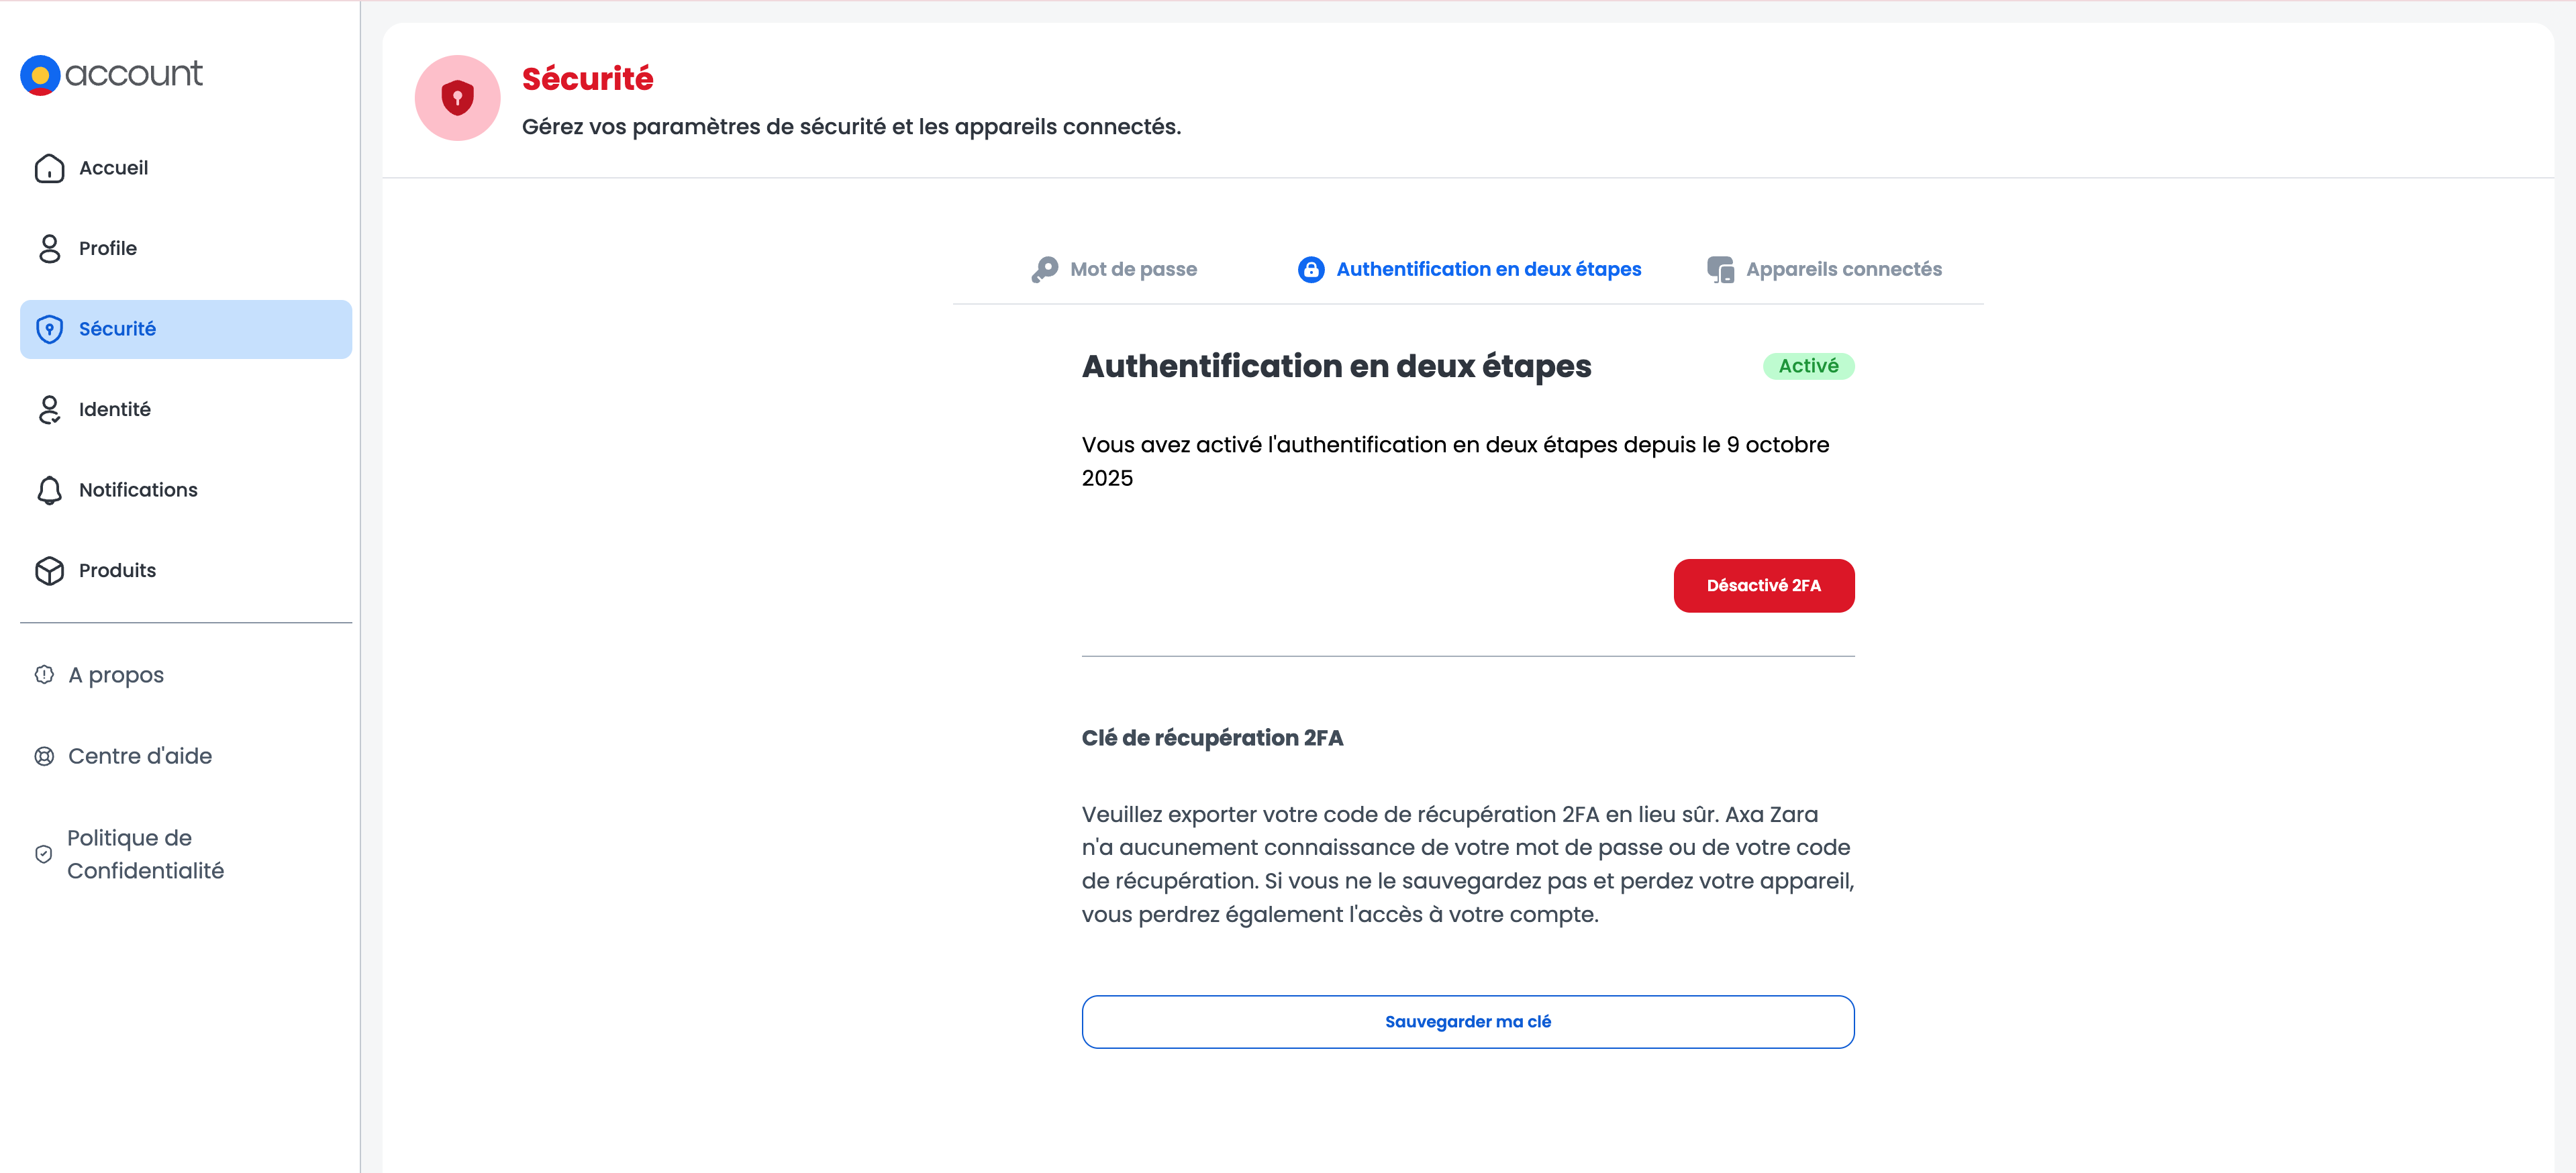2576x1173 pixels.
Task: Click the Sécurité shield icon in sidebar
Action: click(49, 329)
